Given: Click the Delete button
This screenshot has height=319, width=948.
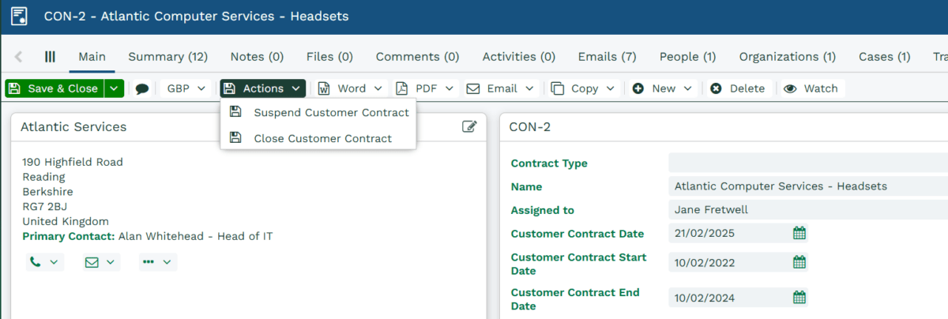Looking at the screenshot, I should (x=738, y=88).
